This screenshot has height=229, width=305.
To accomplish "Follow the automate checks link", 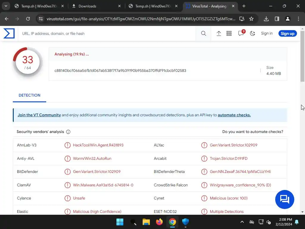I will 234,115.
